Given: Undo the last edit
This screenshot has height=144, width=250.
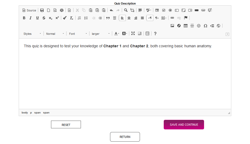Looking at the screenshot, I should point(111,10).
